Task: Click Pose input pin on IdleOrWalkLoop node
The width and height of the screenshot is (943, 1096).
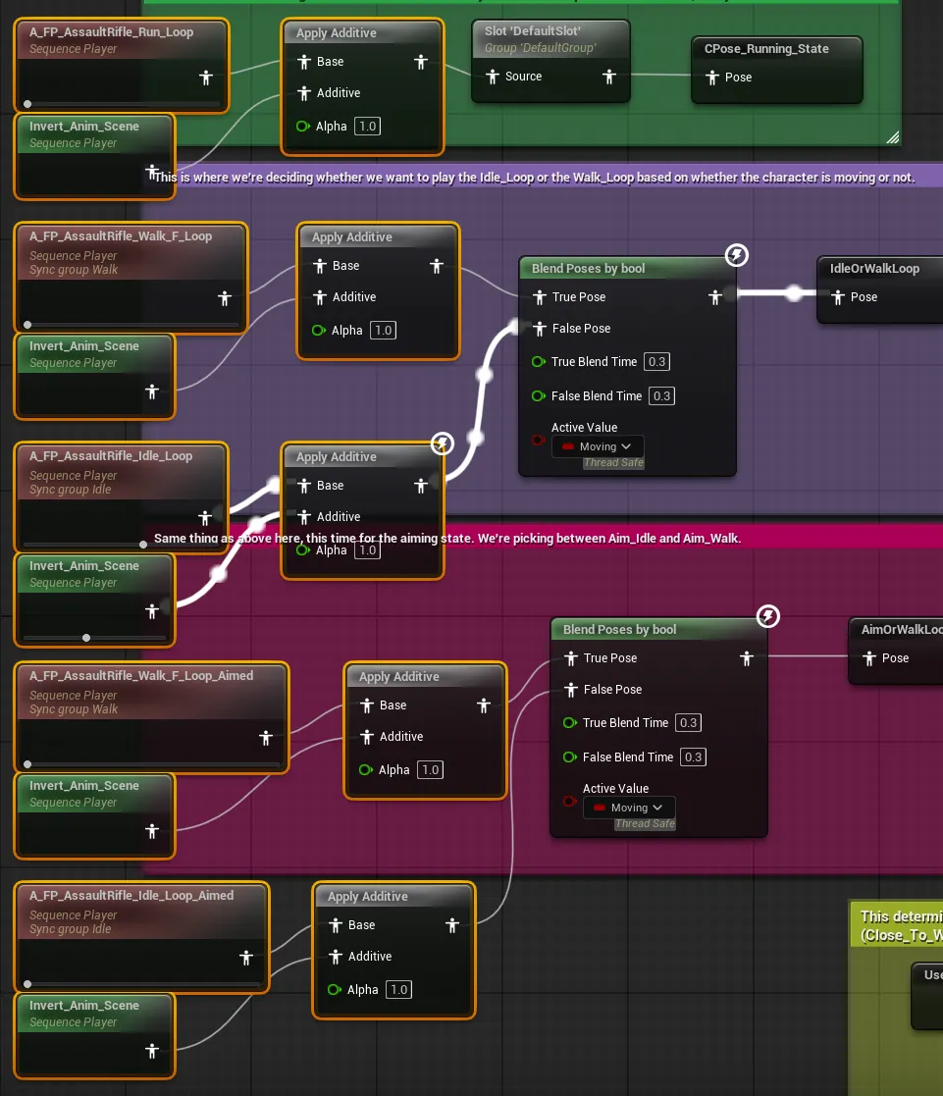Action: (x=837, y=297)
